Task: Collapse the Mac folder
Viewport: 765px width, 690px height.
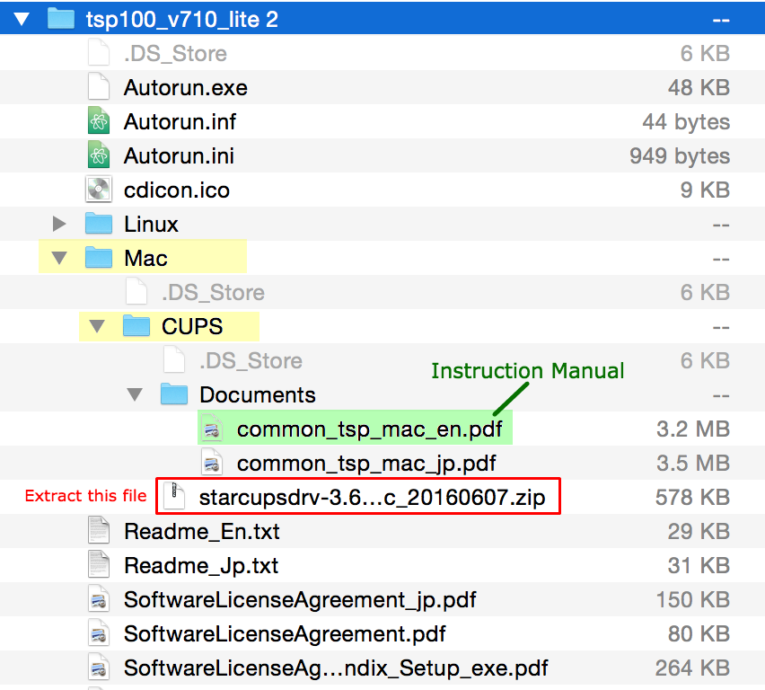Action: click(59, 257)
